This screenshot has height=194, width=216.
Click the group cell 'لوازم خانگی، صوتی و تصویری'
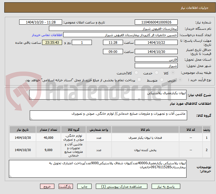[x=74, y=138]
